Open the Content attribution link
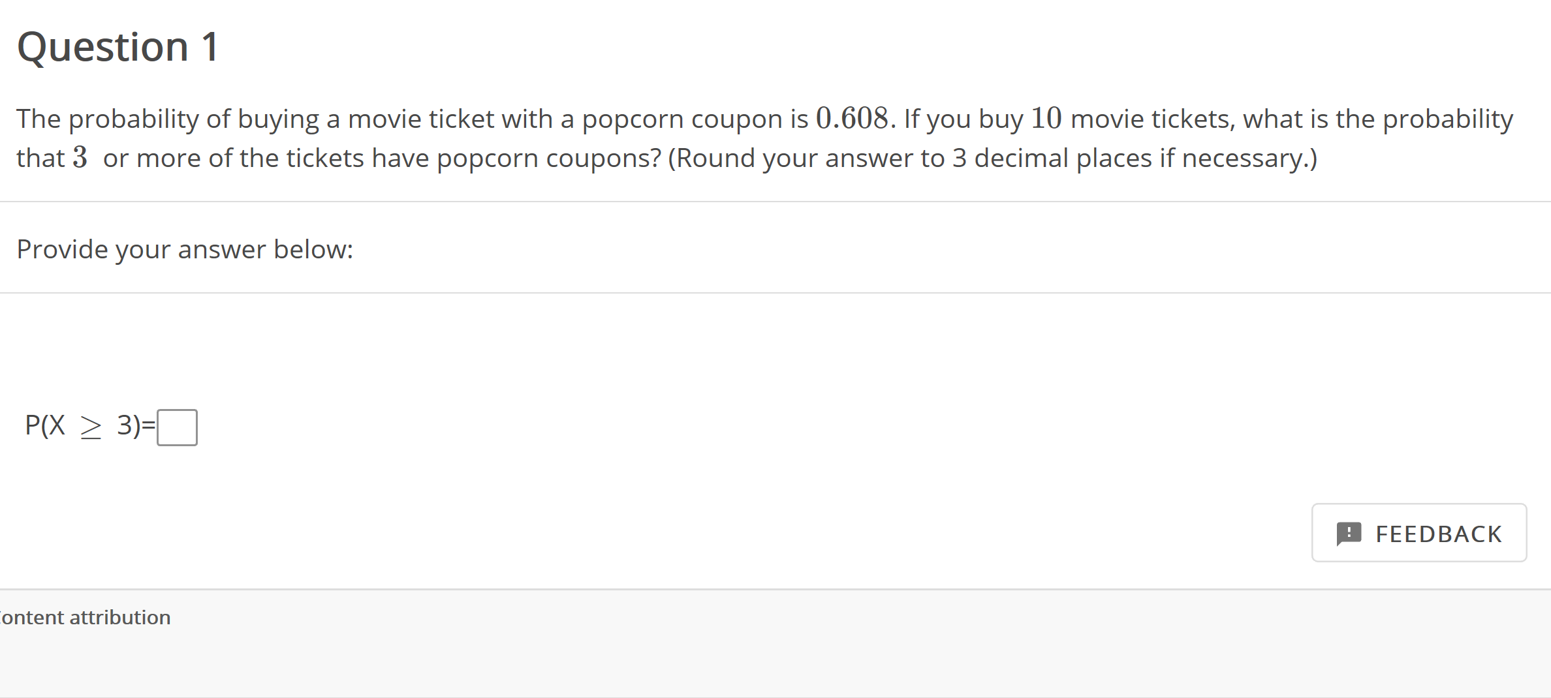The image size is (1551, 698). [x=86, y=617]
